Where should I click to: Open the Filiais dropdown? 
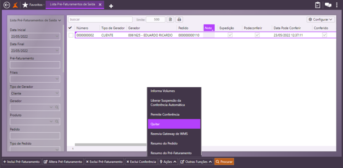(x=57, y=79)
